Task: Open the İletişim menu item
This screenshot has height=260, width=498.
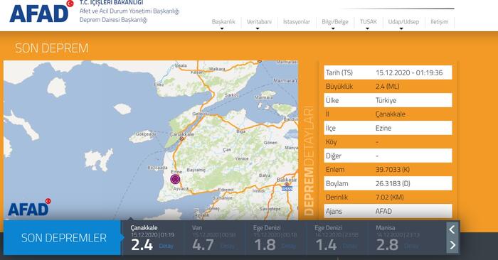Action: pyautogui.click(x=439, y=22)
